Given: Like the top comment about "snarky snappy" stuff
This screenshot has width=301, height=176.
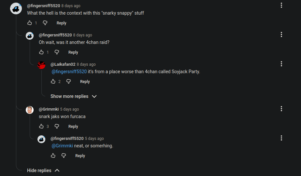Looking at the screenshot, I should (x=30, y=23).
